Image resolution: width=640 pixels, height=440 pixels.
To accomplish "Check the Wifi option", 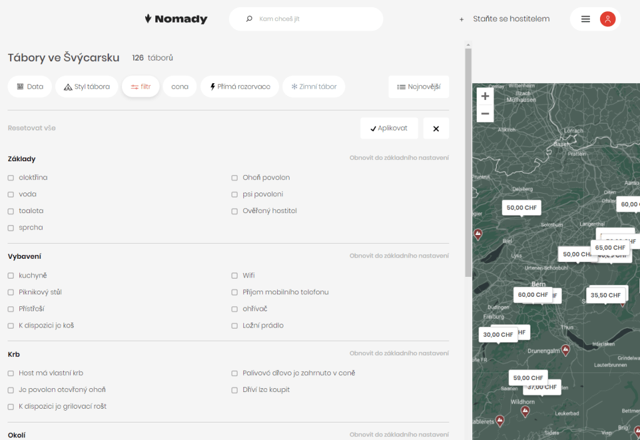I will (235, 276).
